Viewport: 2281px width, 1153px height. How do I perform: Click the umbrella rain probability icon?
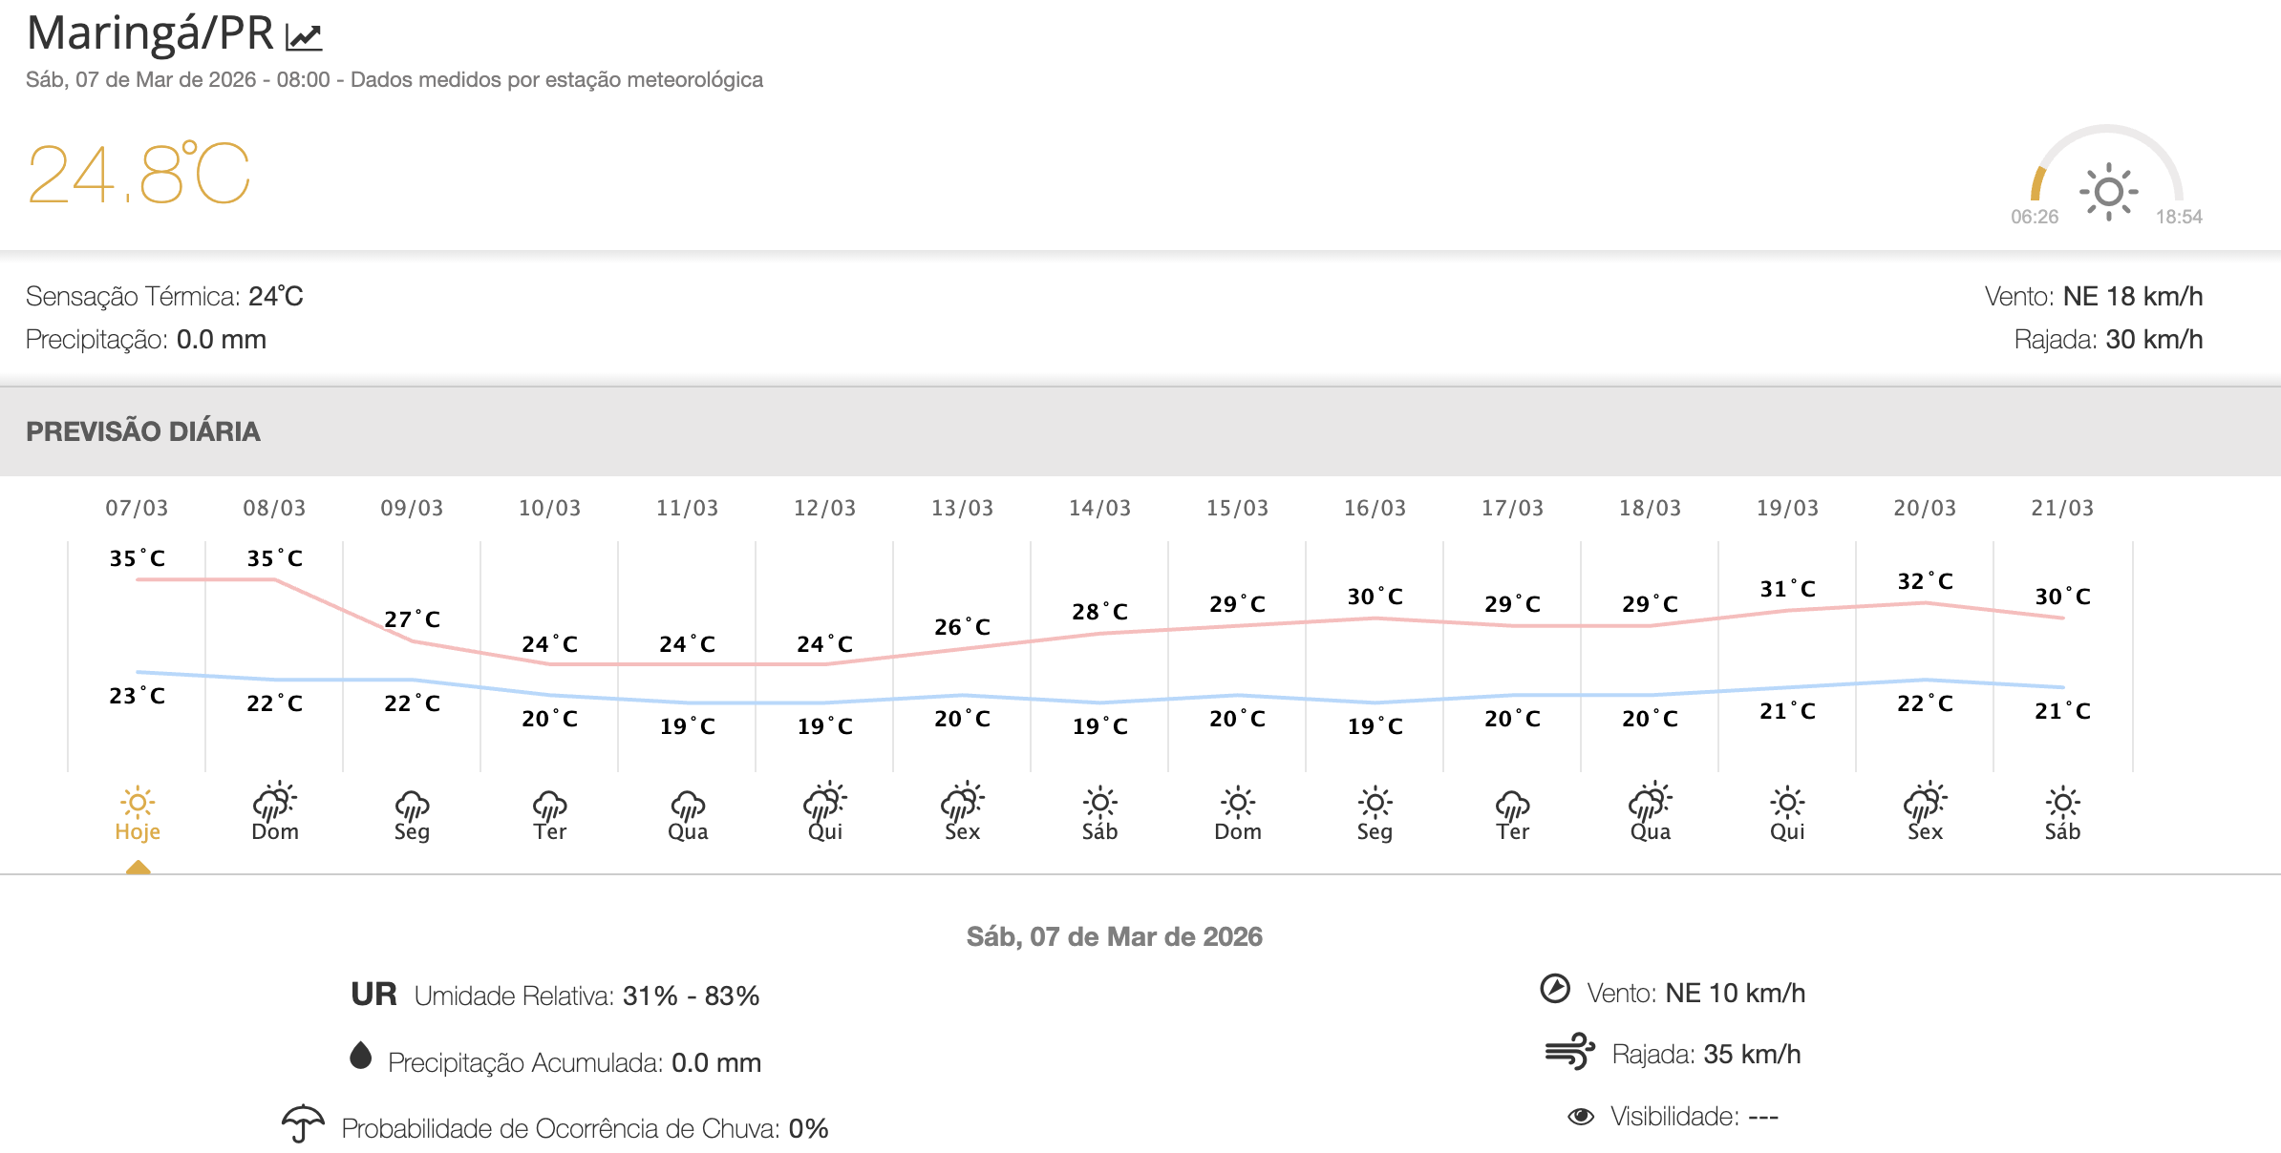click(x=303, y=1123)
